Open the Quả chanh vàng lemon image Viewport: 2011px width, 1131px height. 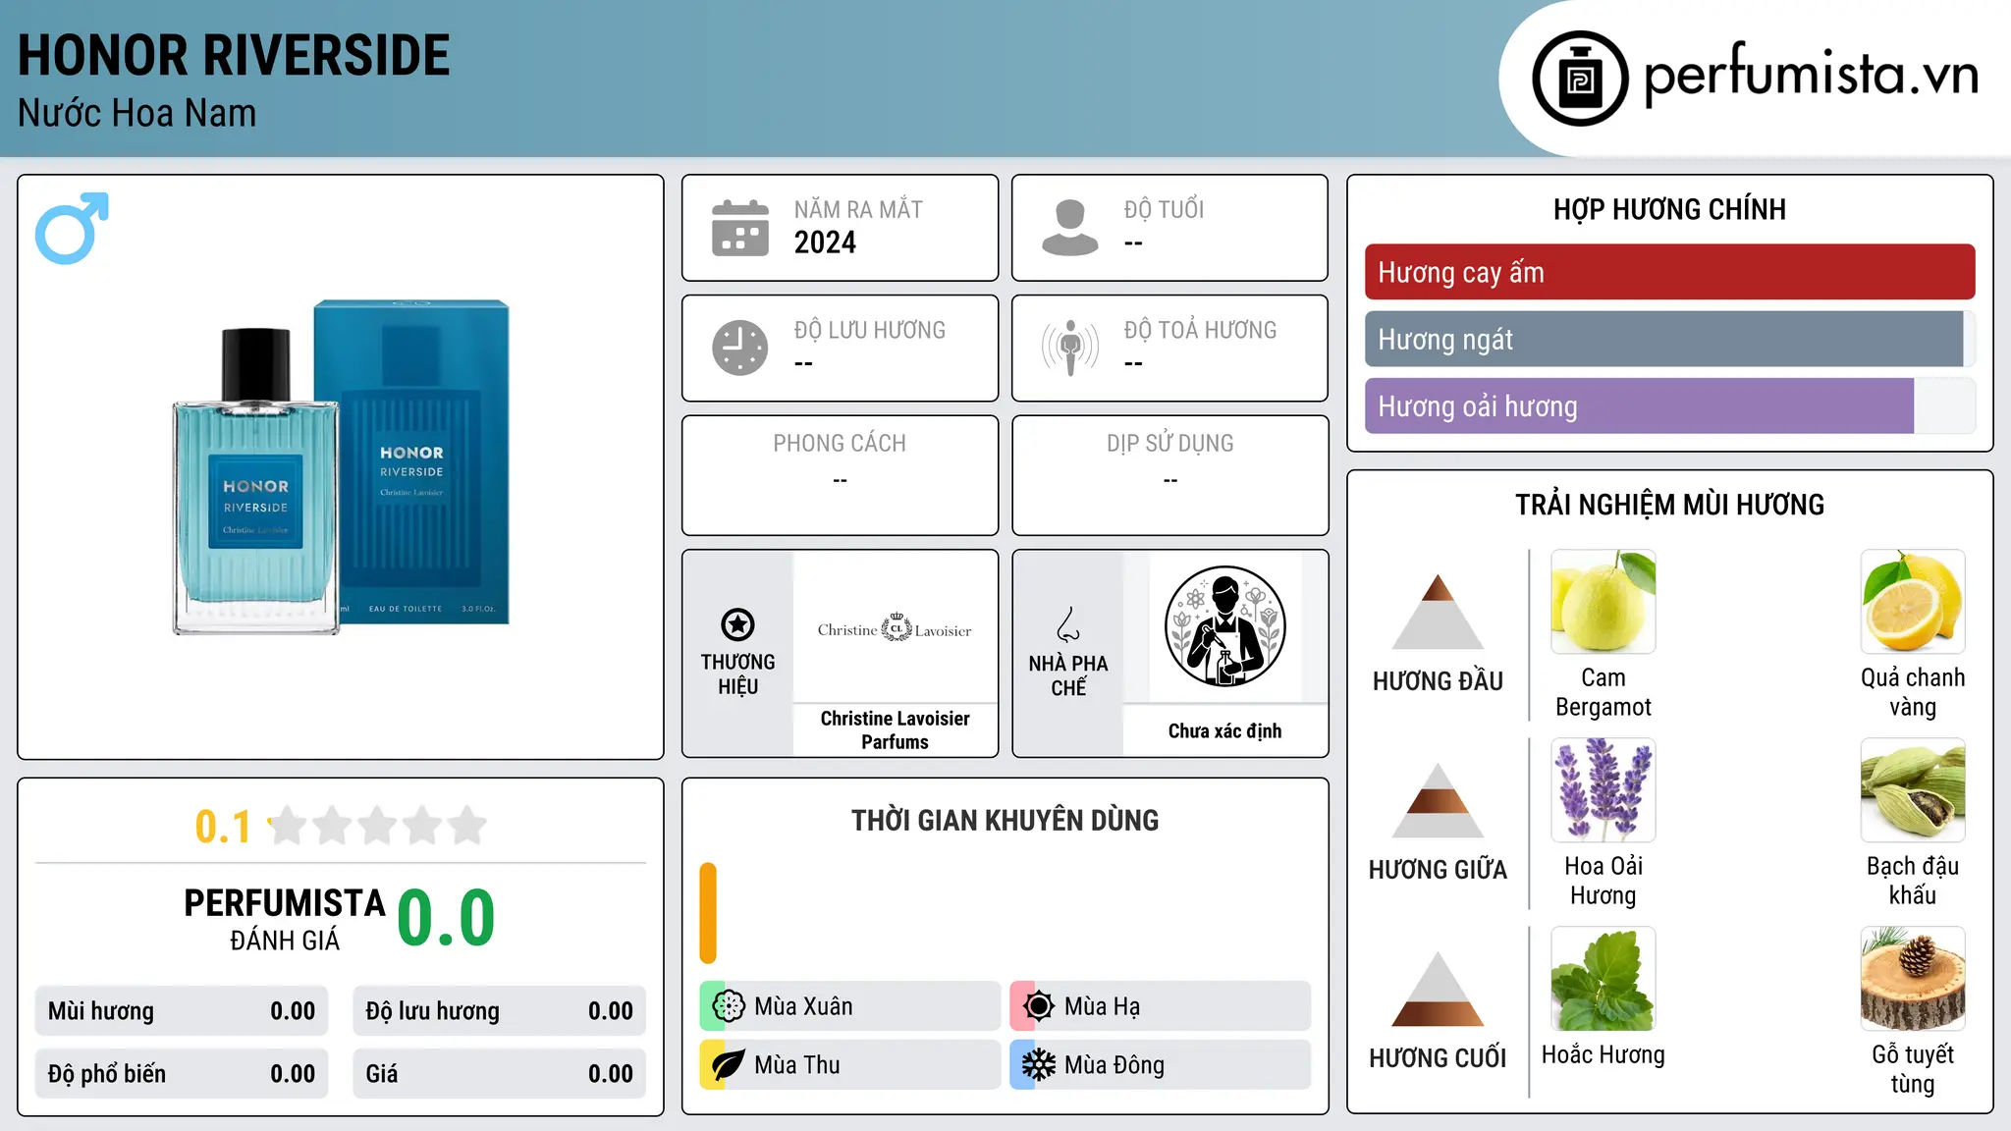tap(1913, 602)
